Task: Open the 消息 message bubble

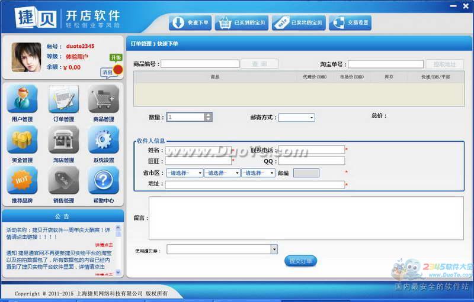Action: point(108,73)
